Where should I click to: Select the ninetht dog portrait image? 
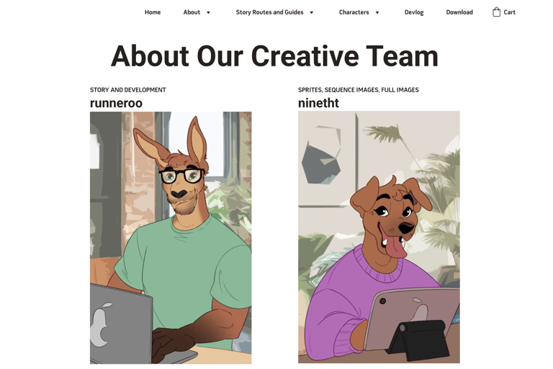pos(379,237)
